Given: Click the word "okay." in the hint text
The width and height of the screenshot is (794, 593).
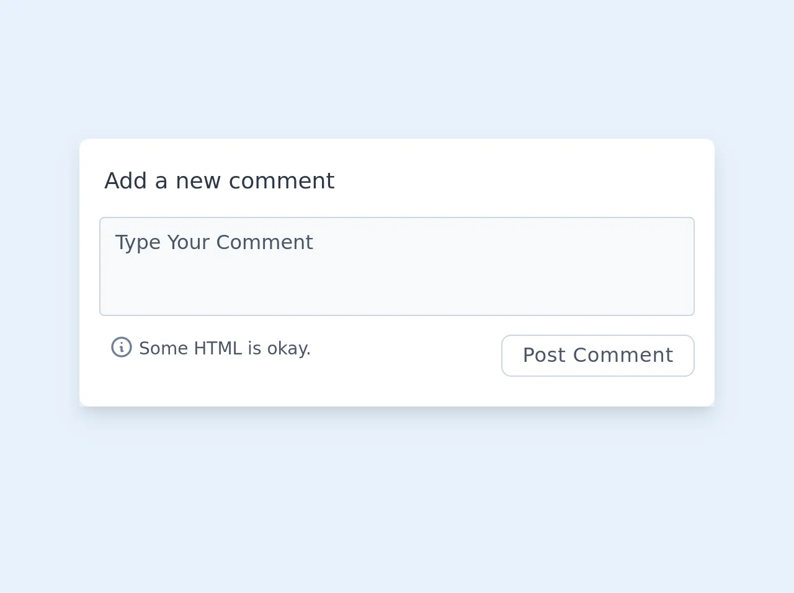Looking at the screenshot, I should click(x=288, y=348).
